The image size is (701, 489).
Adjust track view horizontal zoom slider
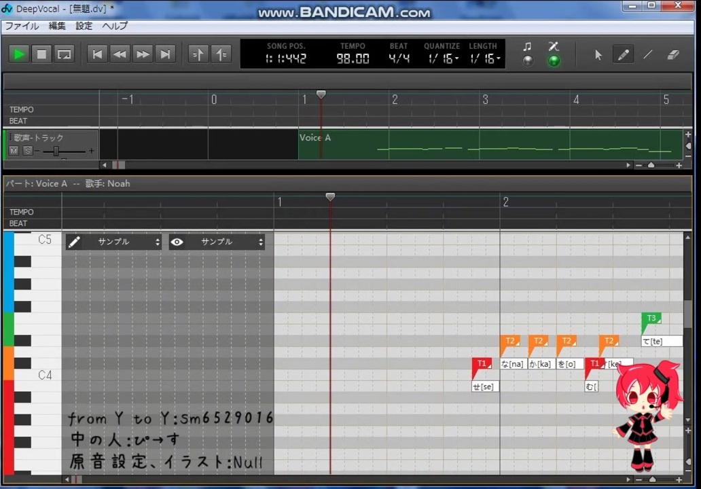651,166
